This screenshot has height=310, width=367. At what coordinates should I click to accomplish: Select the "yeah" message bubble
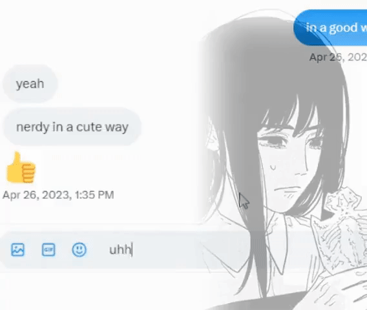30,83
